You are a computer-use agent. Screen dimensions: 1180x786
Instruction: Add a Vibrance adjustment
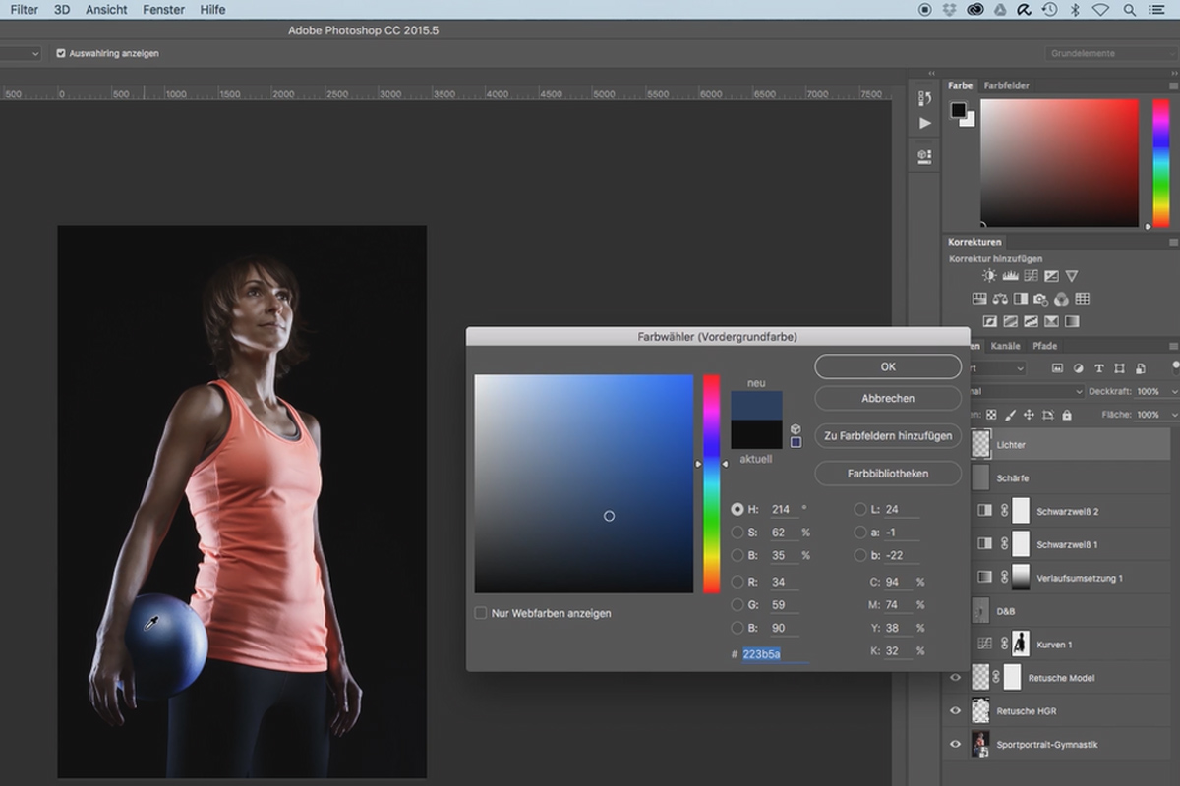pos(1072,276)
